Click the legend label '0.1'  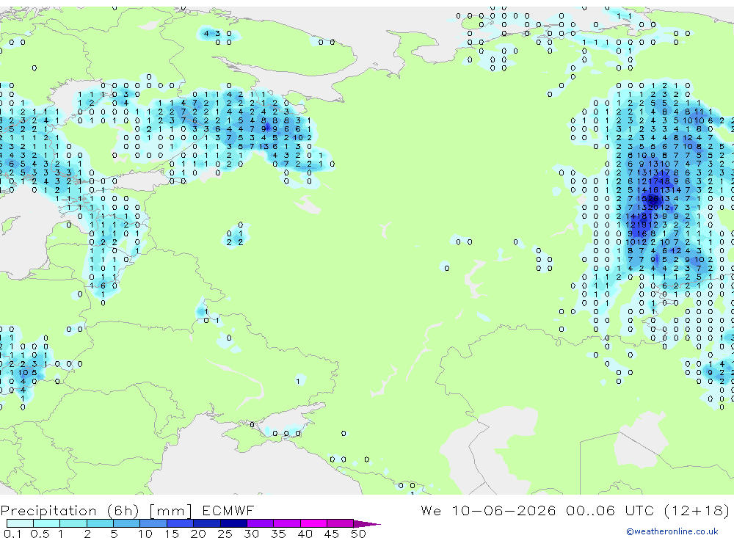point(12,534)
